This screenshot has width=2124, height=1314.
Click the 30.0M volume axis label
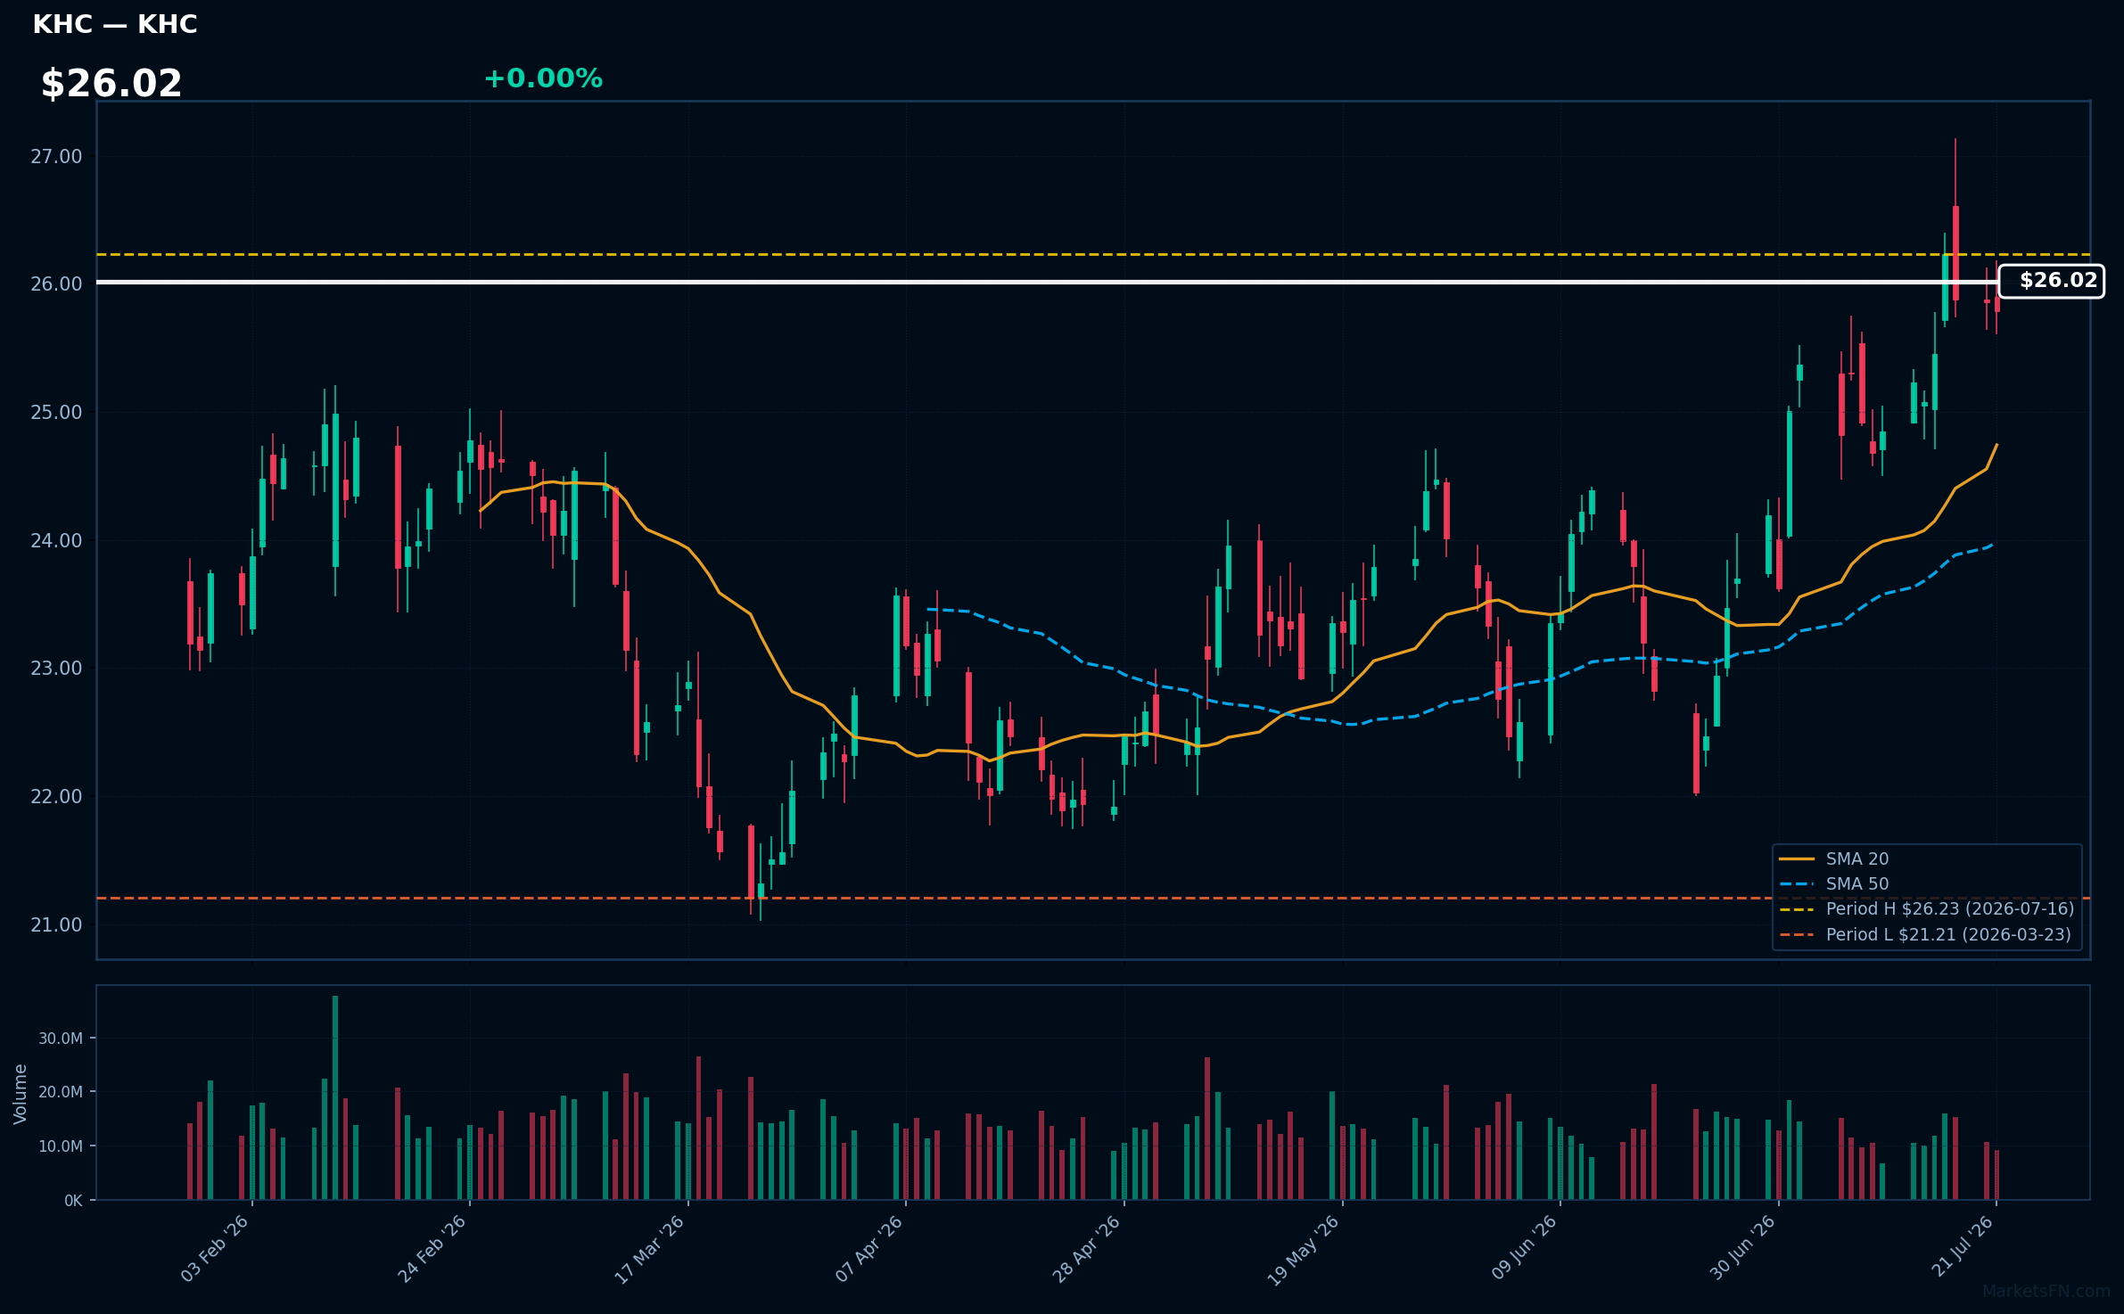pos(60,1039)
